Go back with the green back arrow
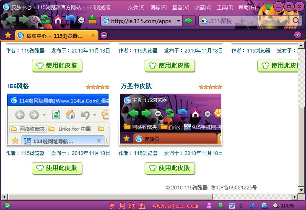 (11, 20)
